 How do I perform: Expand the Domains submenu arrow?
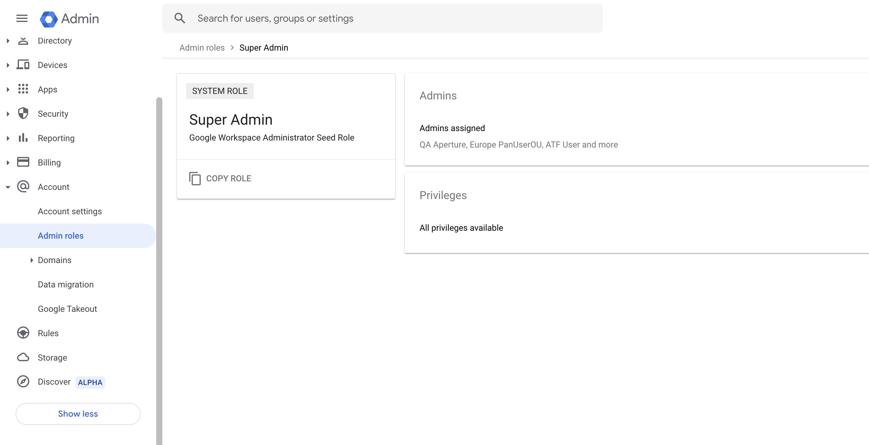[x=31, y=260]
